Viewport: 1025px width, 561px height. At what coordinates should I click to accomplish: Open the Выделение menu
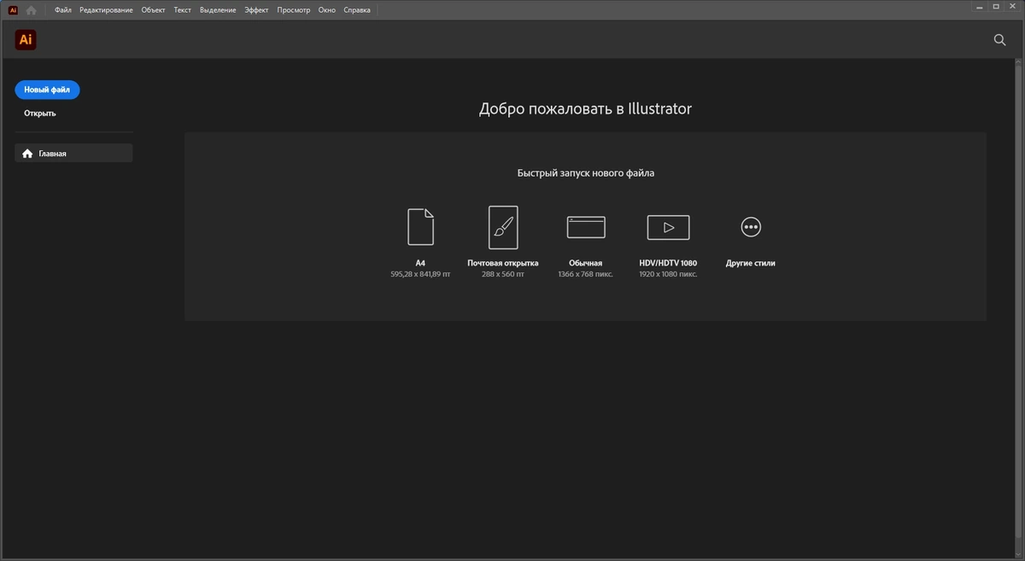tap(218, 10)
